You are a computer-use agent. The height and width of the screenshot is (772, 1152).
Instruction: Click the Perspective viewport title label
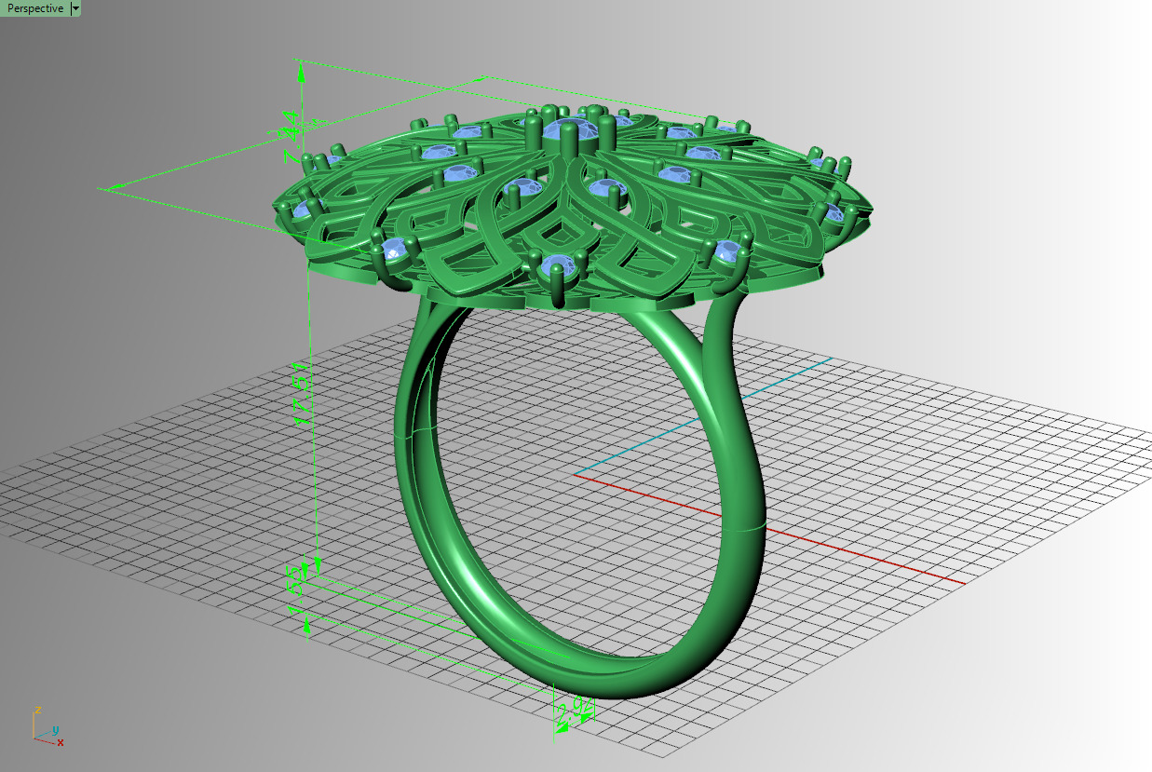(35, 8)
